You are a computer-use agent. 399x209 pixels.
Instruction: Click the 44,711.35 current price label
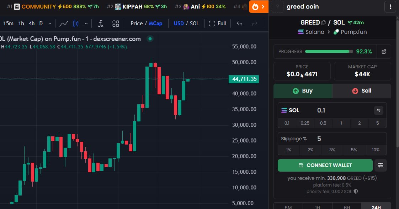coord(244,79)
